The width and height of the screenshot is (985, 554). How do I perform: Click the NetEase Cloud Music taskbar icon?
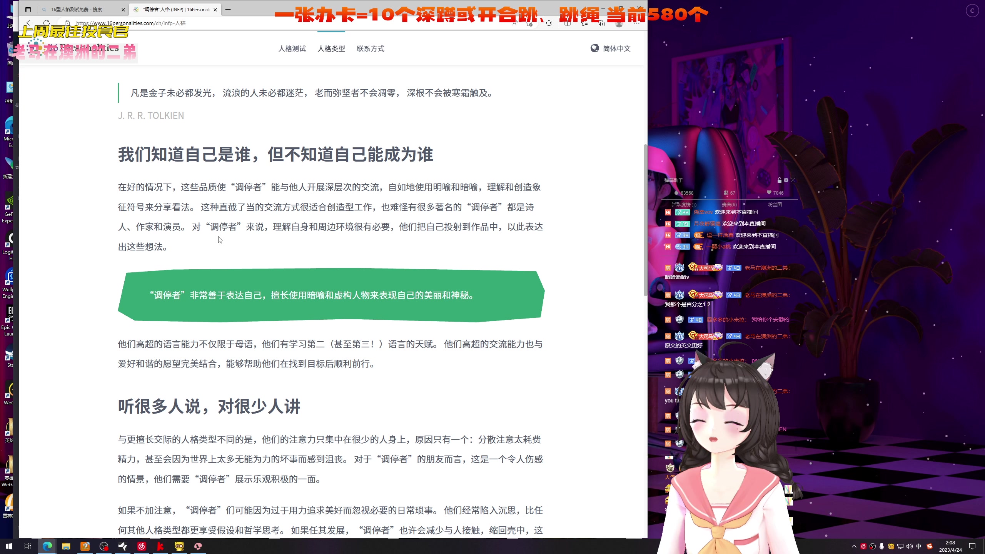142,546
